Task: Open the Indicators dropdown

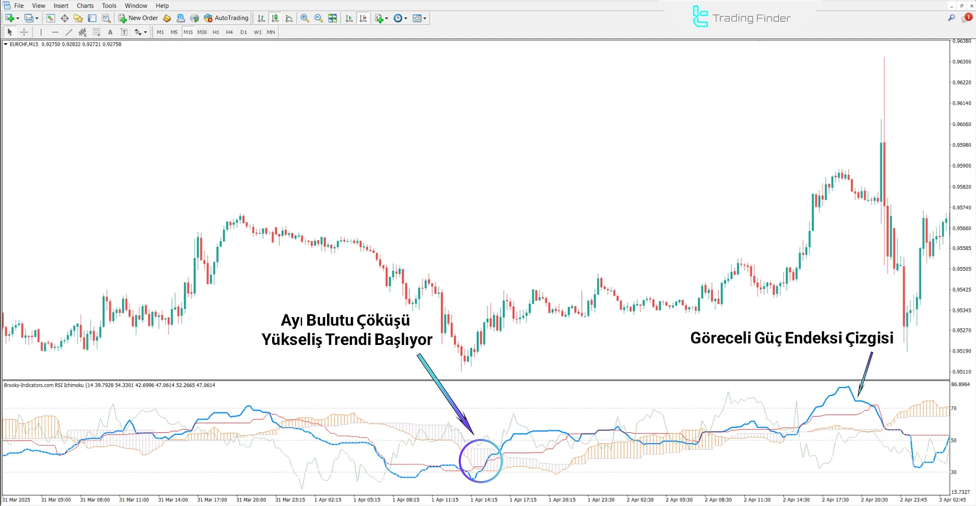Action: click(380, 18)
